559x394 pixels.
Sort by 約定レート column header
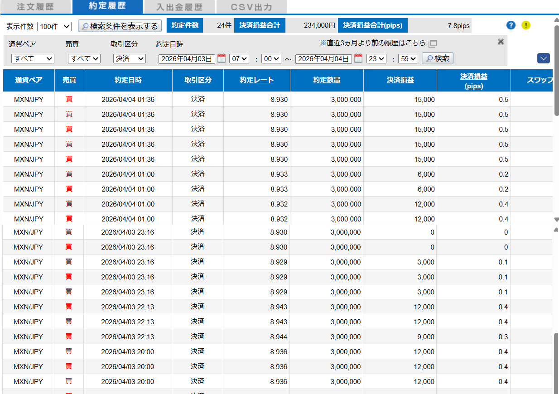[257, 80]
